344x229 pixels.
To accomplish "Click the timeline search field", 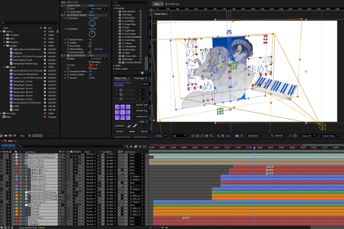I will pyautogui.click(x=70, y=146).
